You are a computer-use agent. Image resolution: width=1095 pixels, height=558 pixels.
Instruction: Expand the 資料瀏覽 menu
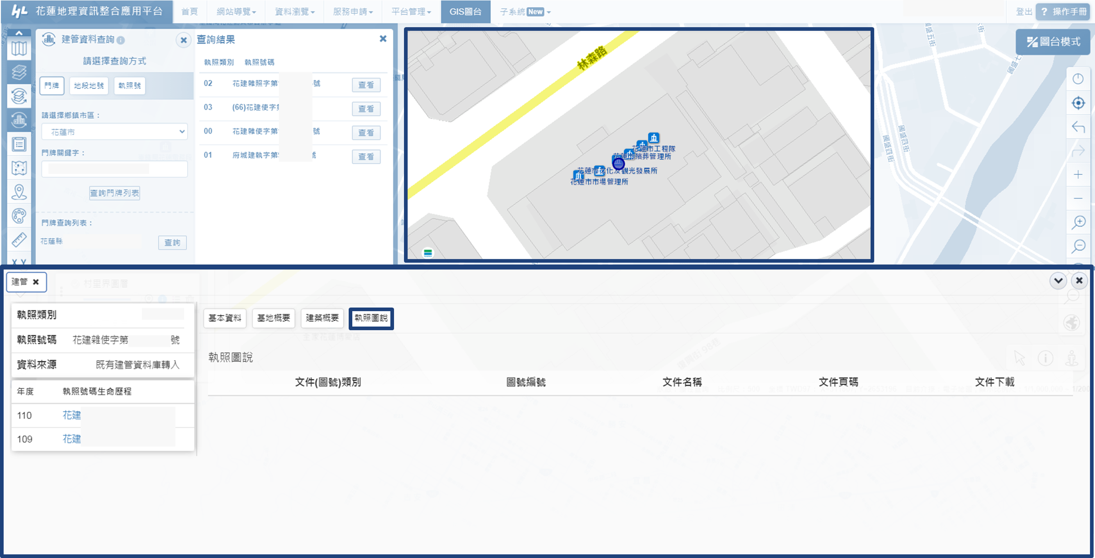[294, 11]
